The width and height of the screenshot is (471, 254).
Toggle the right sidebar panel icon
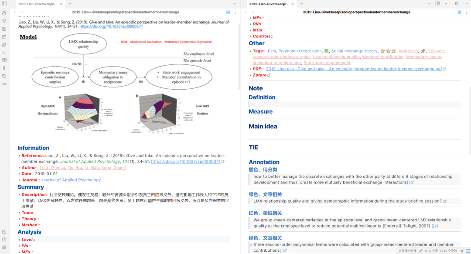(437, 3)
